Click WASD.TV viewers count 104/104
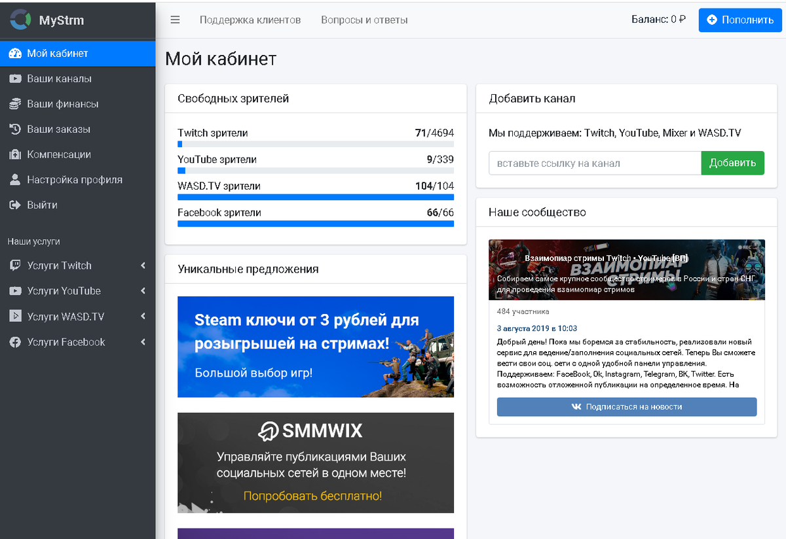The width and height of the screenshot is (786, 539). (434, 186)
